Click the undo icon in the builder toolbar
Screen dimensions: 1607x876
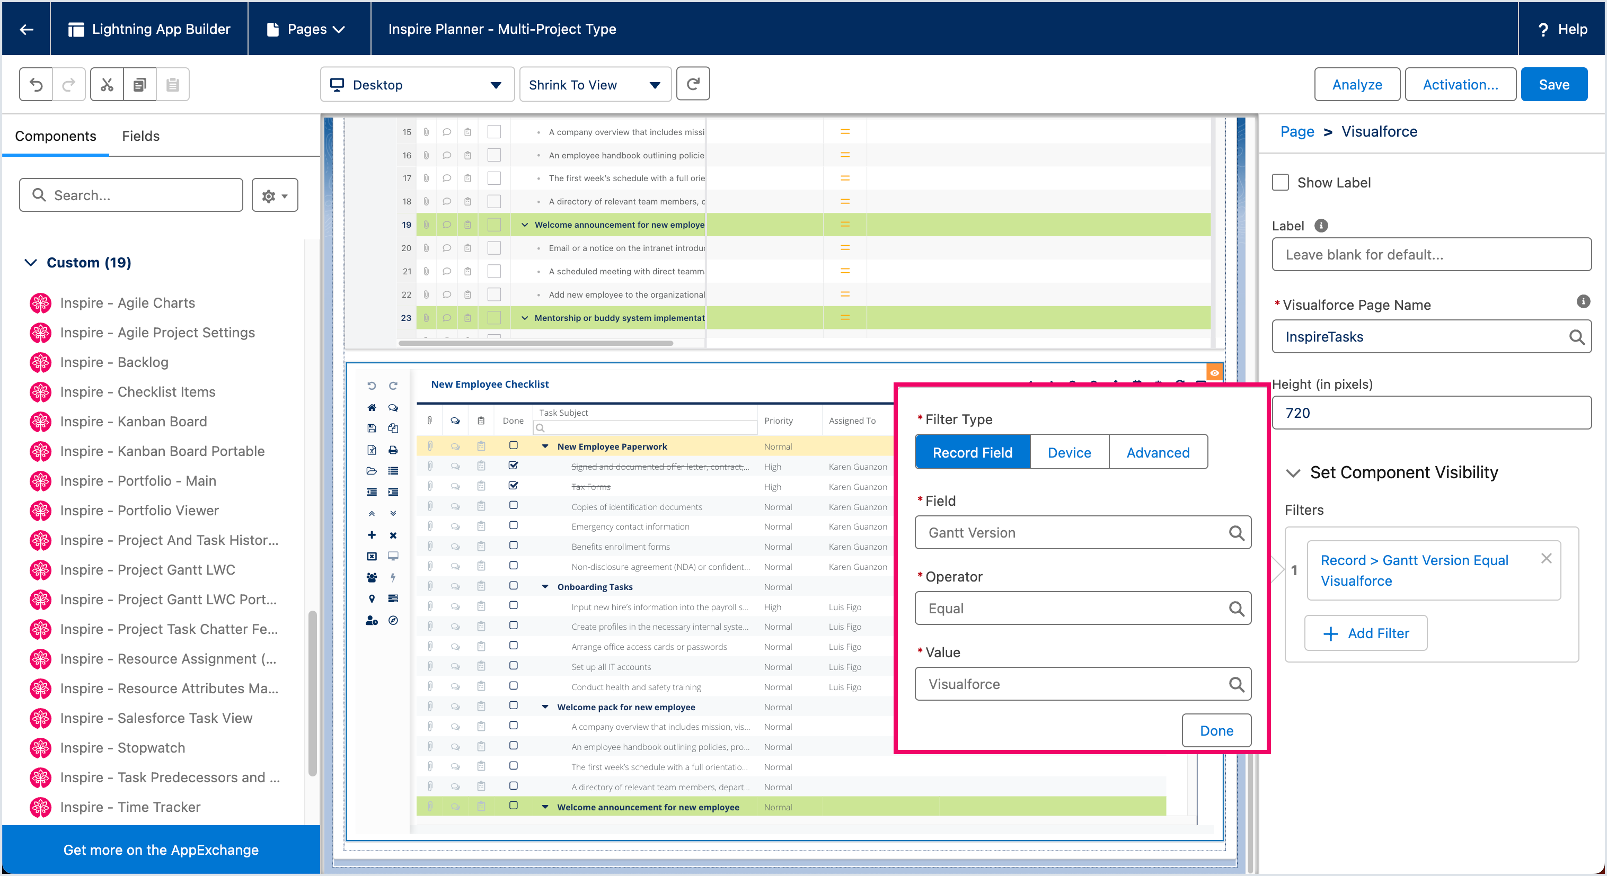[x=36, y=84]
